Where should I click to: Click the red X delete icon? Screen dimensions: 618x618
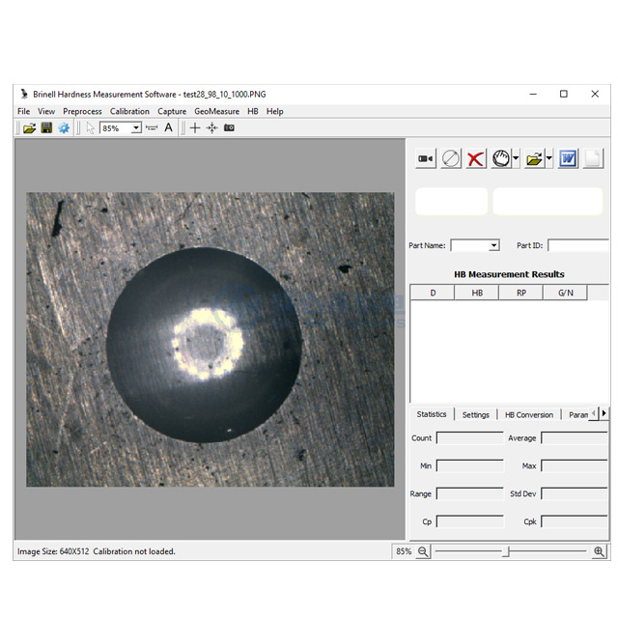[475, 159]
